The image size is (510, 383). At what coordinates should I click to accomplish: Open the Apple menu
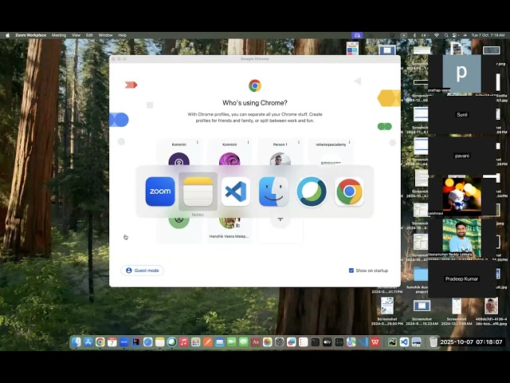pyautogui.click(x=7, y=35)
